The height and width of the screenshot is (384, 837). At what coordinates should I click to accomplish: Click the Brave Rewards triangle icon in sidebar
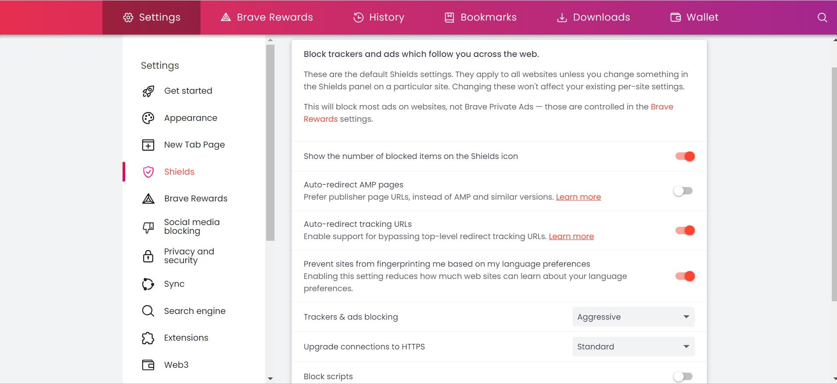point(148,199)
